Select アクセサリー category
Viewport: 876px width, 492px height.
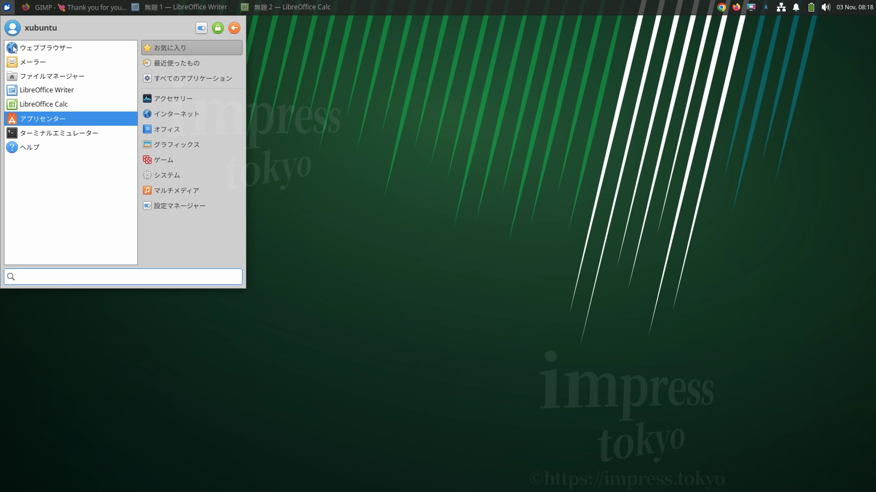pyautogui.click(x=192, y=98)
